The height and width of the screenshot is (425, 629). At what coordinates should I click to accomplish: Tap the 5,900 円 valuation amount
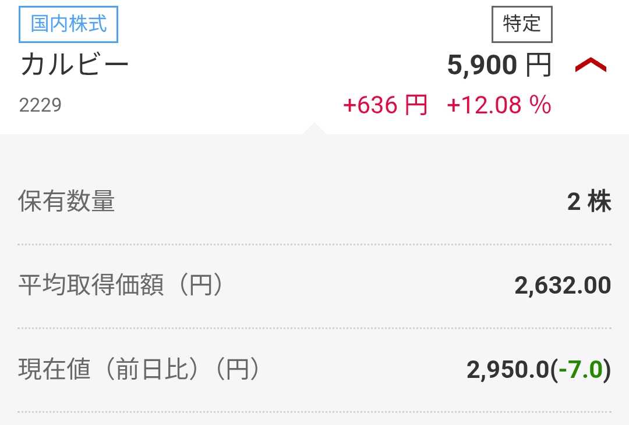(x=482, y=66)
